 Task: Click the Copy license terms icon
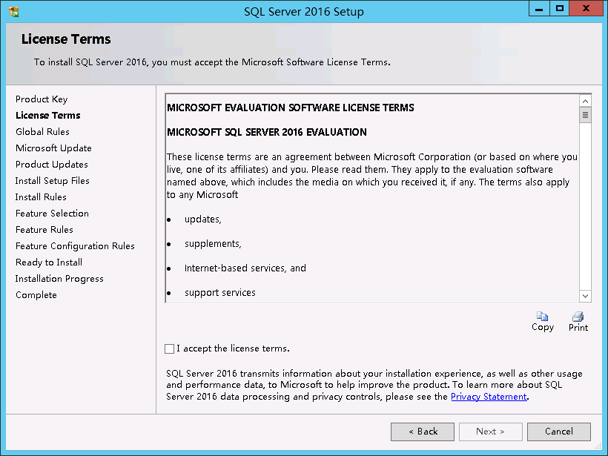pyautogui.click(x=542, y=317)
